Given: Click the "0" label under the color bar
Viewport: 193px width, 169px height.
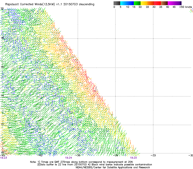Looking at the screenshot, I should coord(114,7).
